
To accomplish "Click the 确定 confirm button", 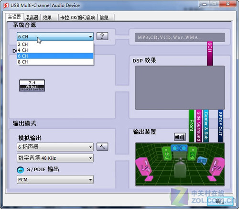I will click(x=220, y=201).
